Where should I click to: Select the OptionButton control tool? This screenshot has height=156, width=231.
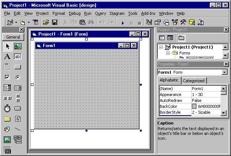coord(18,77)
